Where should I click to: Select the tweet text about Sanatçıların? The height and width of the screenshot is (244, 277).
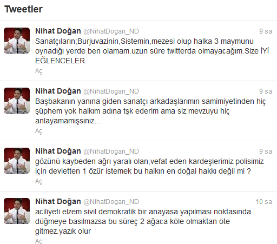click(152, 51)
